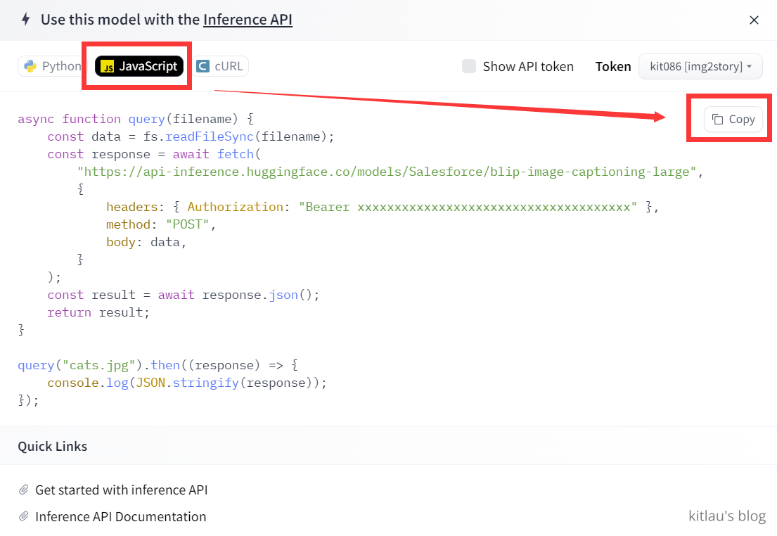Expand the caret arrow in token selector
777x536 pixels.
point(750,67)
